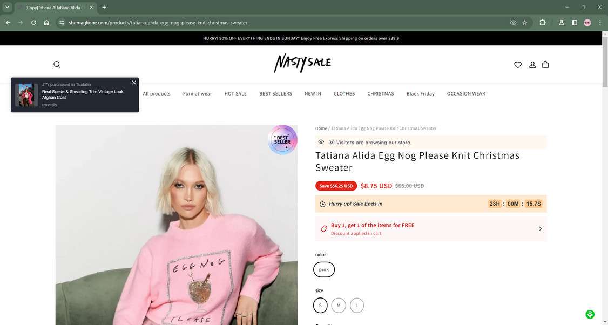Open the account icon in the header
The image size is (608, 325).
[532, 64]
